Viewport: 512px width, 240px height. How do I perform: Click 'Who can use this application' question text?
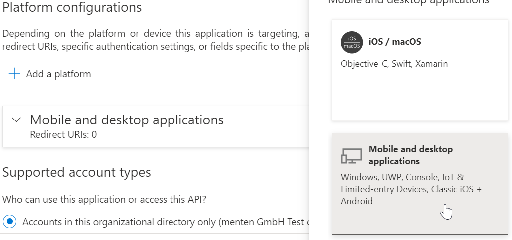click(104, 199)
